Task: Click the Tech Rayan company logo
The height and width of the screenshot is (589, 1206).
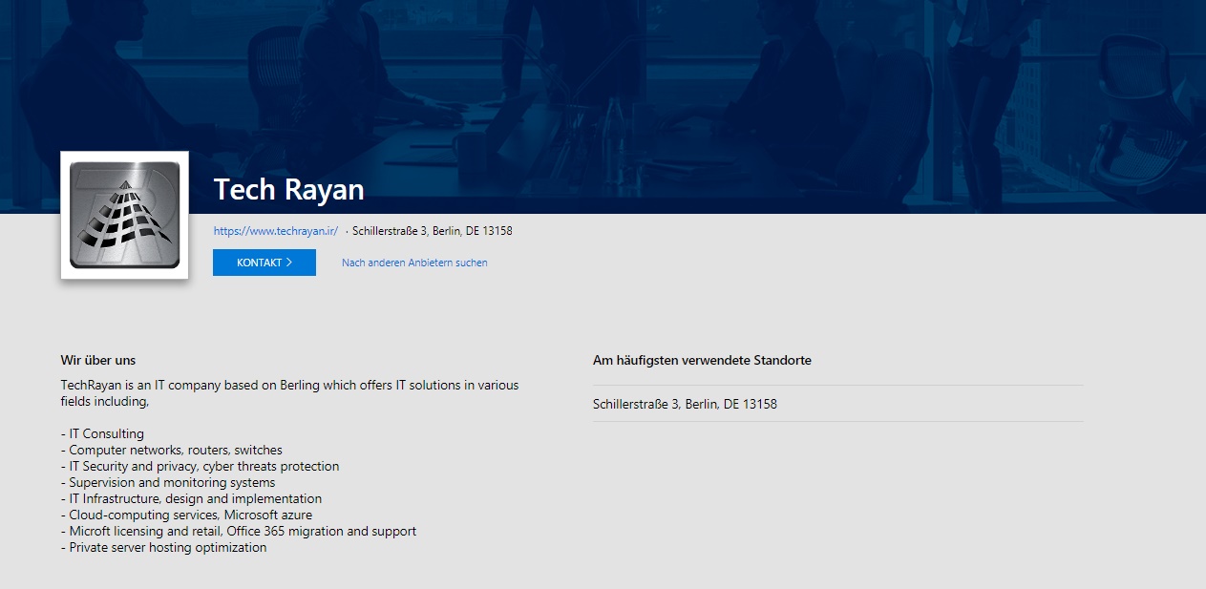Action: (124, 215)
